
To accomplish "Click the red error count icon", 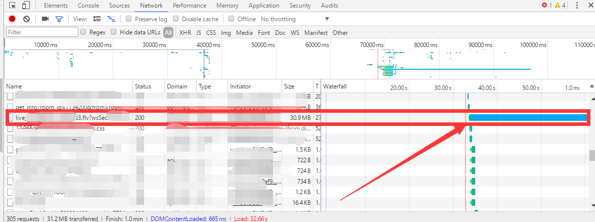I will [544, 6].
